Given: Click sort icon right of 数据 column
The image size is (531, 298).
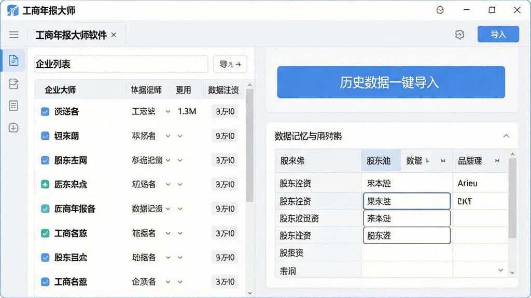Looking at the screenshot, I should point(443,161).
